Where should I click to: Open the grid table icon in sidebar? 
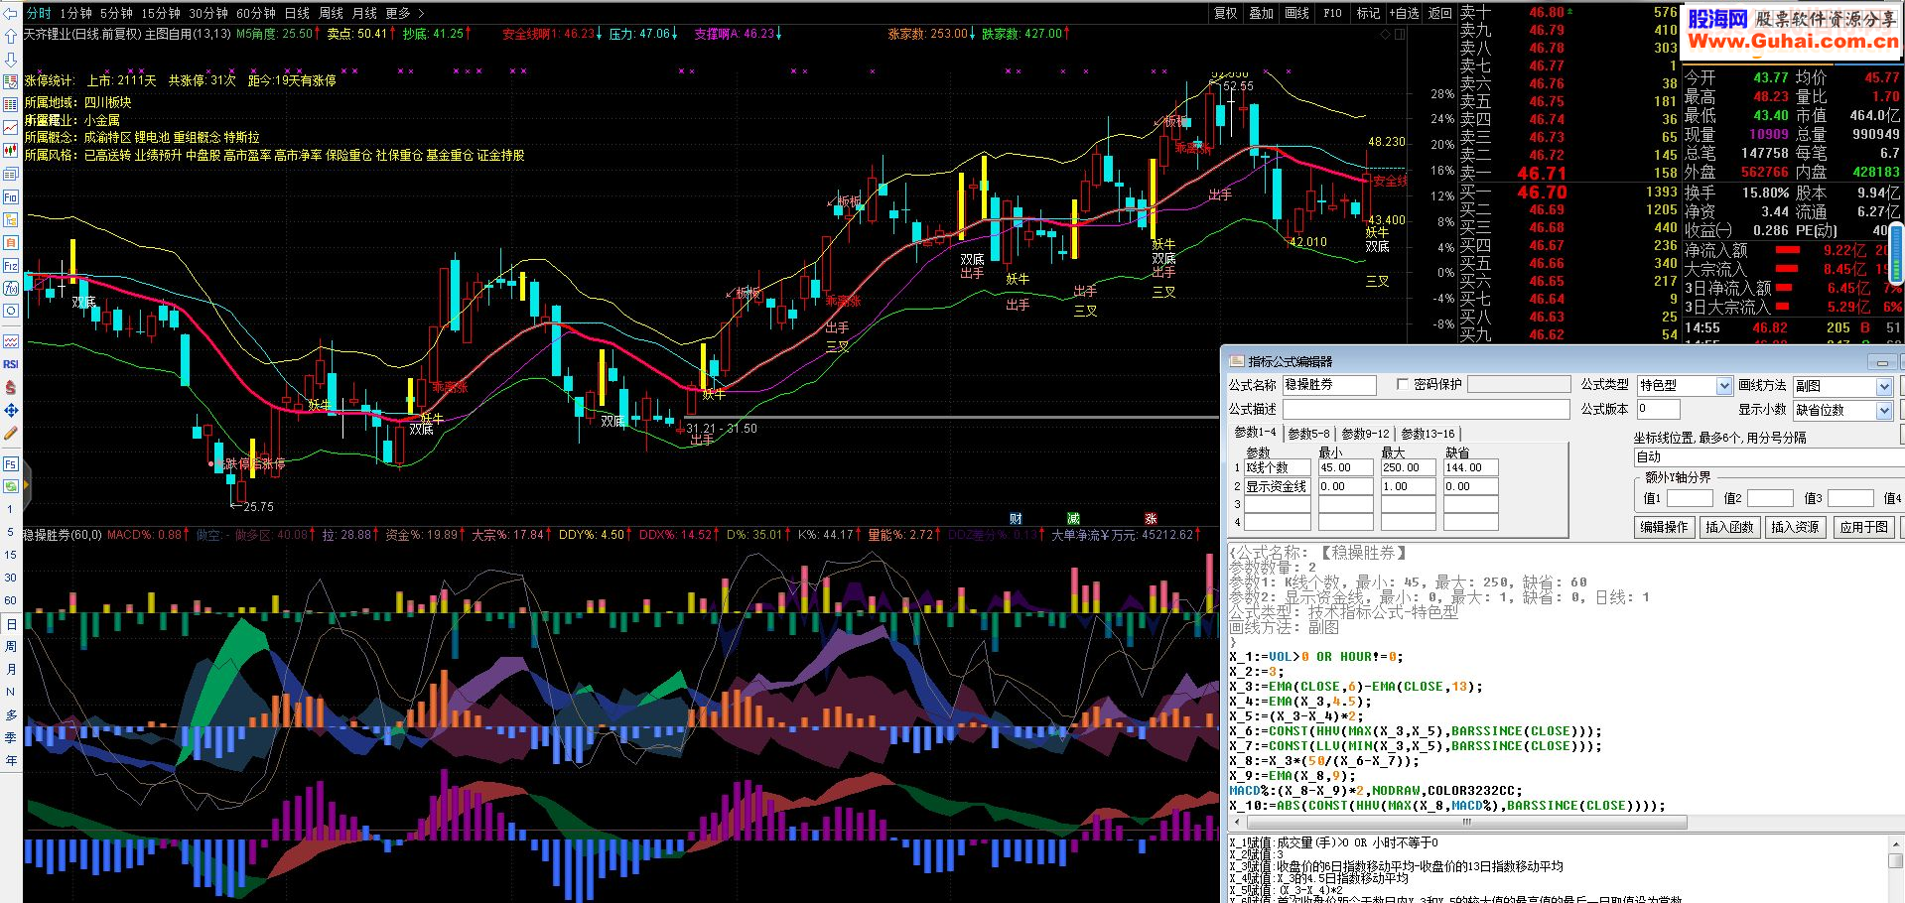pyautogui.click(x=11, y=105)
